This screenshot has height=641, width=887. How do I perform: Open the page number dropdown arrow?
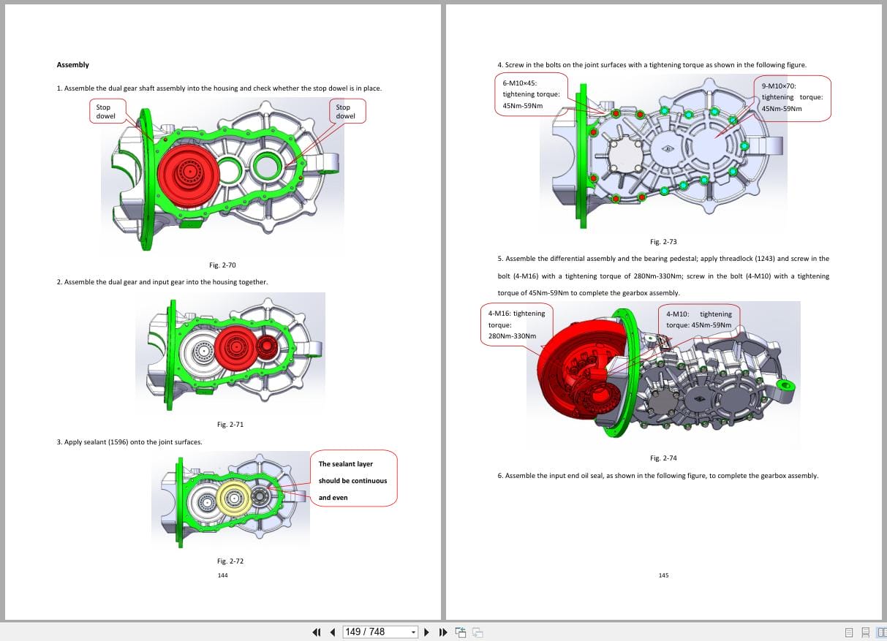(x=413, y=632)
